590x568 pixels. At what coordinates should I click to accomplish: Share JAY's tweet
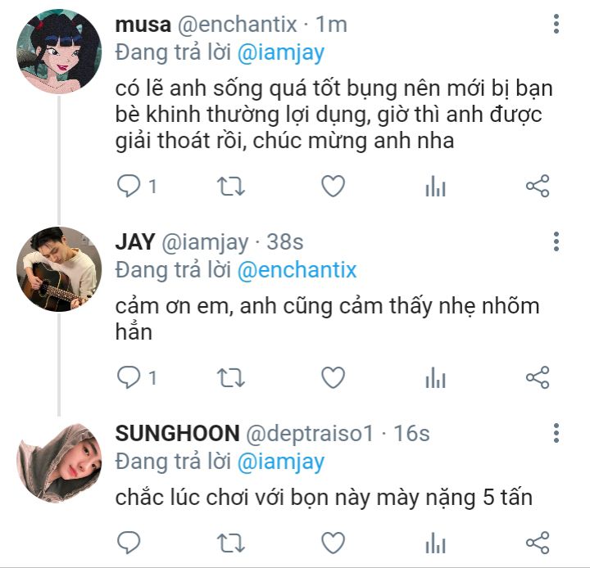(537, 377)
